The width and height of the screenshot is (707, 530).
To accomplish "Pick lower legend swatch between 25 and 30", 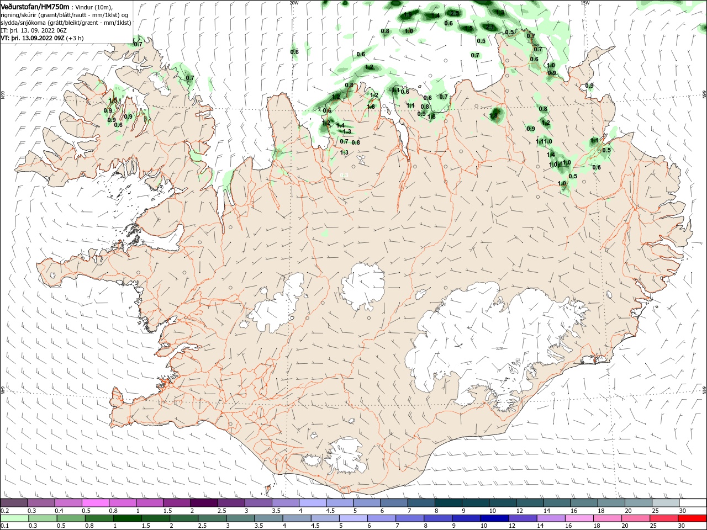I will click(x=664, y=518).
